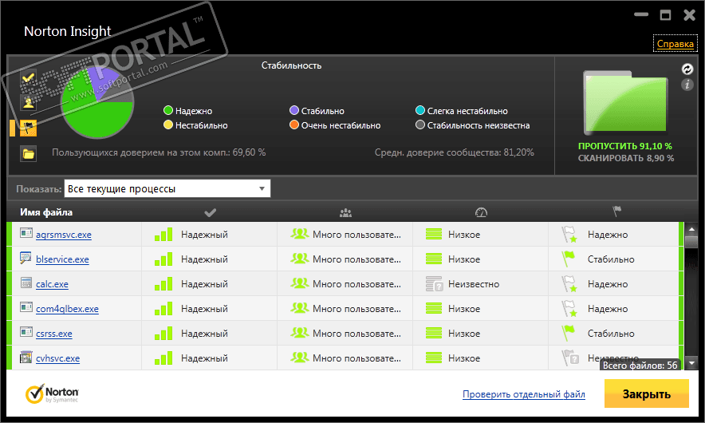Switch to the Community users view icon
Viewport: 705px width, 423px height.
(x=29, y=103)
